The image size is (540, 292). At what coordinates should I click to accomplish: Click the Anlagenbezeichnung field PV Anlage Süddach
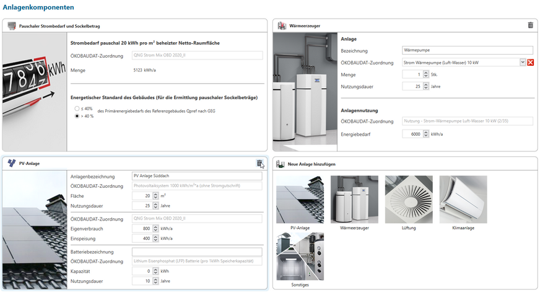pyautogui.click(x=197, y=176)
